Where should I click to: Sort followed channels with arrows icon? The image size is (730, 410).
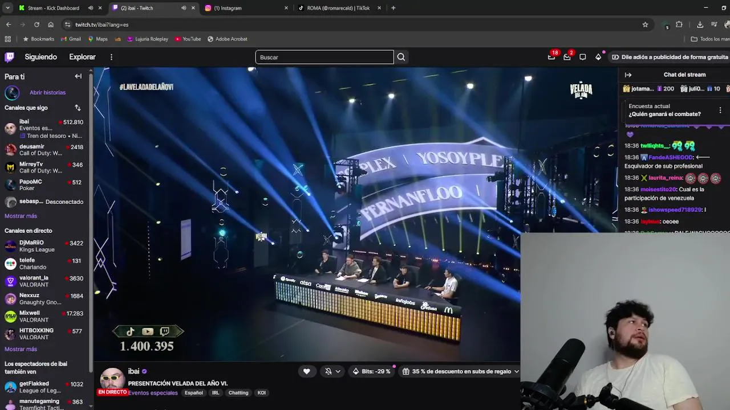pos(78,108)
